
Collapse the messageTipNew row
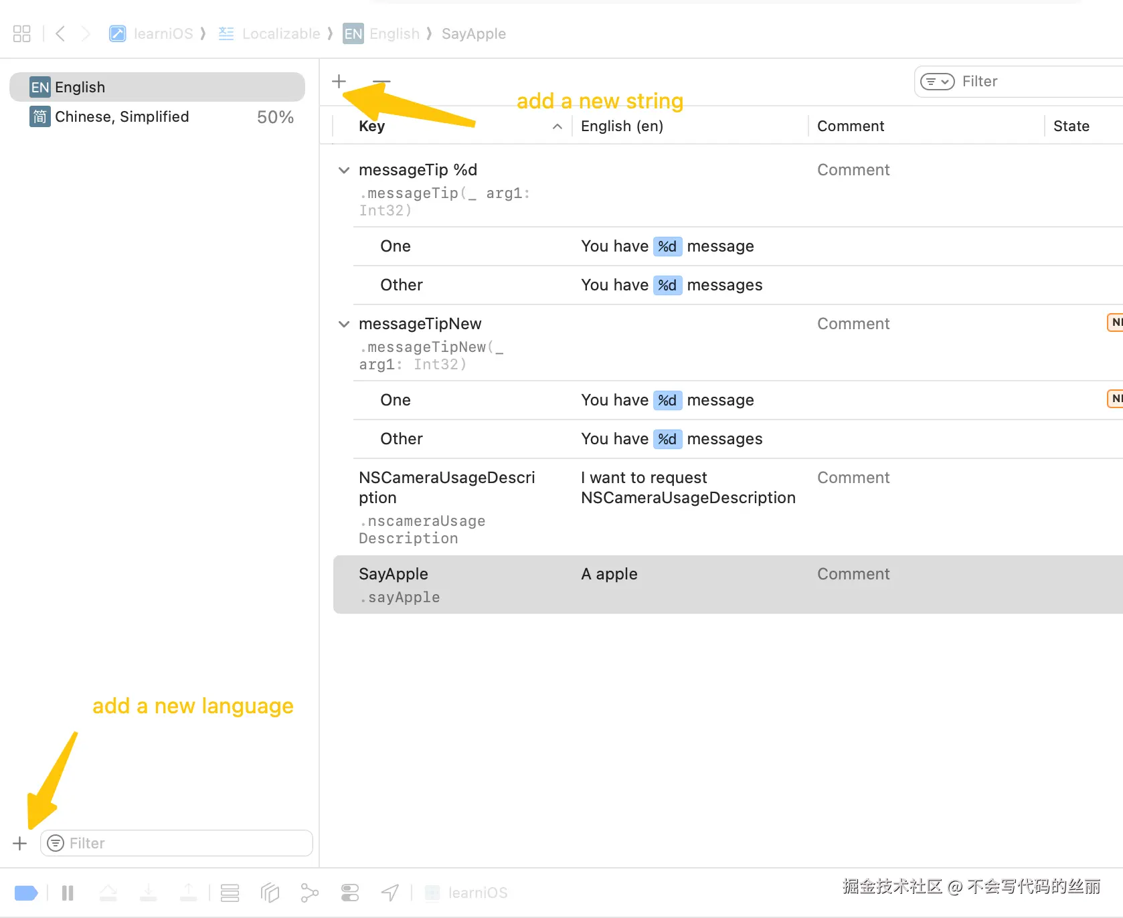click(x=344, y=324)
